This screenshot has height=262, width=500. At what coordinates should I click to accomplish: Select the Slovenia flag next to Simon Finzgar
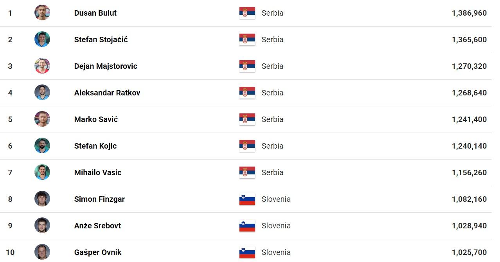247,199
